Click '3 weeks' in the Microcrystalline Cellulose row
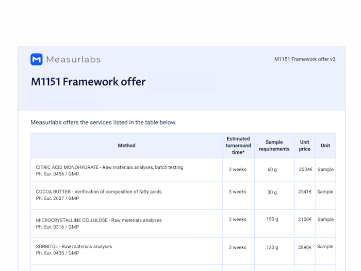The height and width of the screenshot is (271, 361). pyautogui.click(x=238, y=219)
